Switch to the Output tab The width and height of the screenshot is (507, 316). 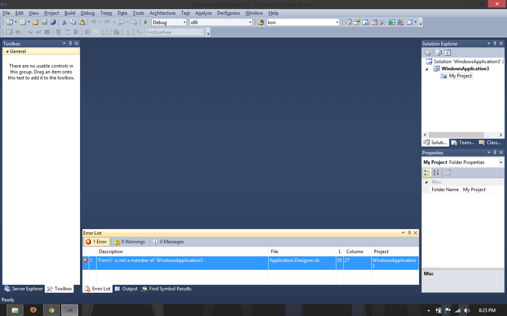click(126, 289)
